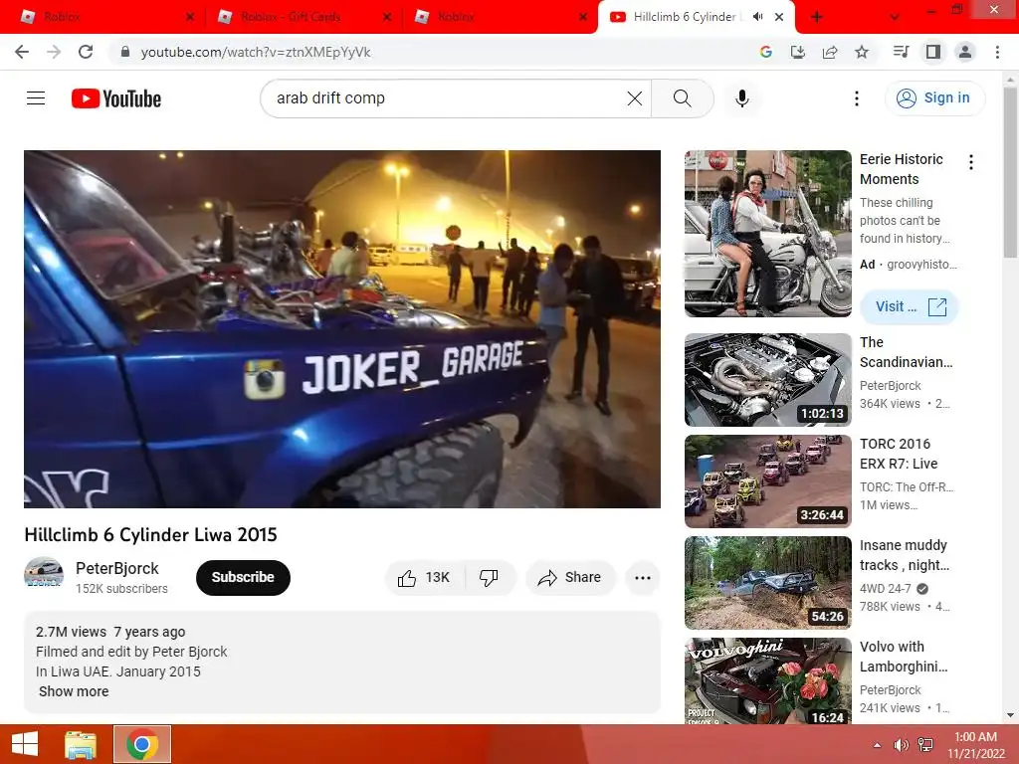This screenshot has width=1019, height=764.
Task: Share this page icon in address bar
Action: [829, 52]
